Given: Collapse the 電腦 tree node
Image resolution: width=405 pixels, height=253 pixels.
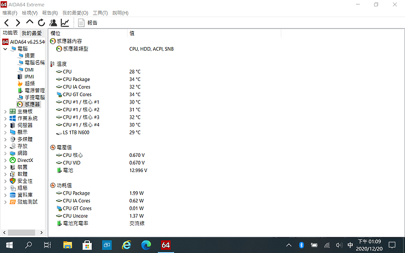Looking at the screenshot, I should pos(5,49).
